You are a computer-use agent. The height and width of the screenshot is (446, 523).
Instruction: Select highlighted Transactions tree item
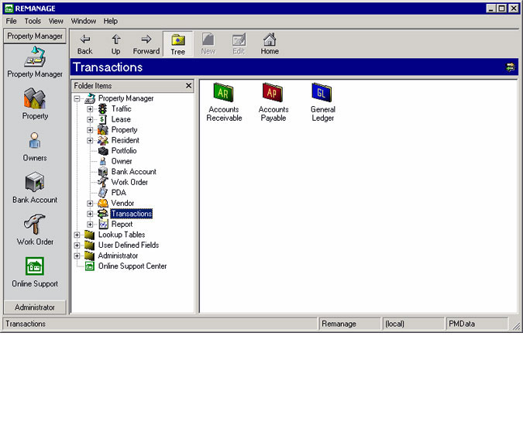click(x=132, y=214)
